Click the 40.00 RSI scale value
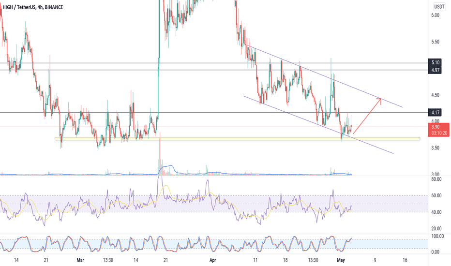This screenshot has height=266, width=451. pos(436,212)
